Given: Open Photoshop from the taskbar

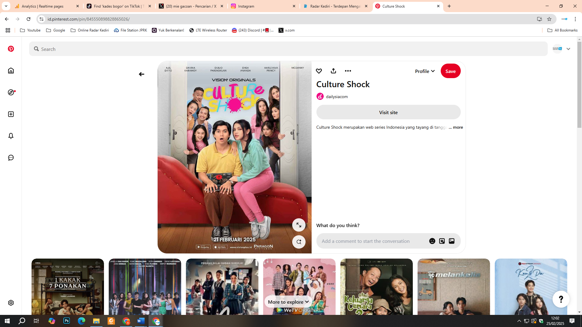Looking at the screenshot, I should [67, 321].
